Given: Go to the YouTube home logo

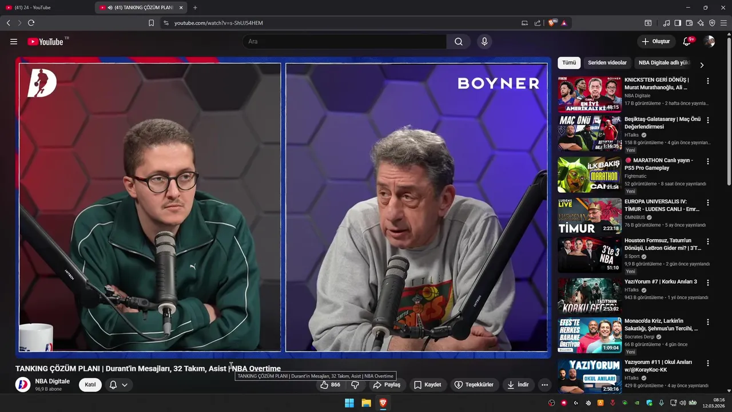Looking at the screenshot, I should coord(46,41).
